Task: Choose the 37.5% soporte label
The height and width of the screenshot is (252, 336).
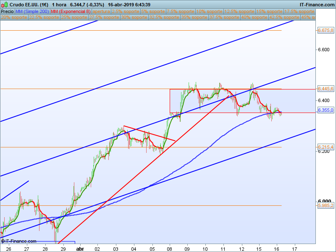Action: click(x=224, y=17)
